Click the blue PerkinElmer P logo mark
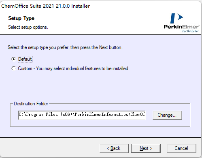Image resolution: width=202 pixels, height=158 pixels. coord(176,18)
